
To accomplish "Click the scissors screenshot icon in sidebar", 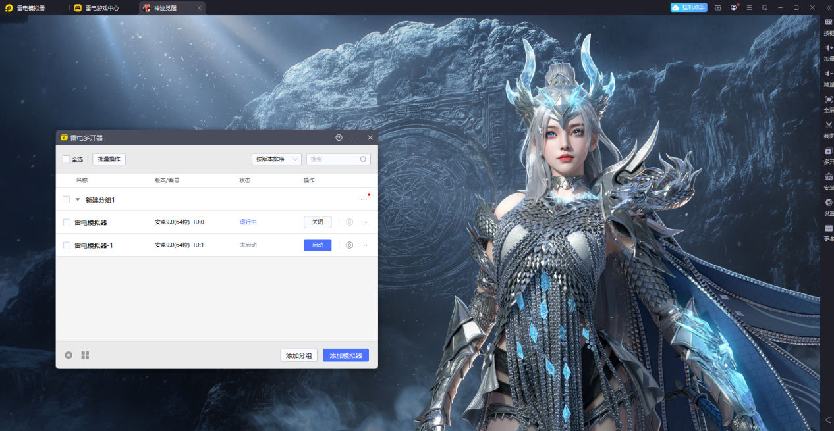I will click(x=828, y=125).
